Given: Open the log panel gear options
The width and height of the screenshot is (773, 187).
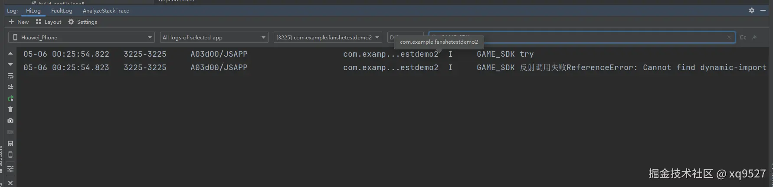Looking at the screenshot, I should tap(752, 10).
